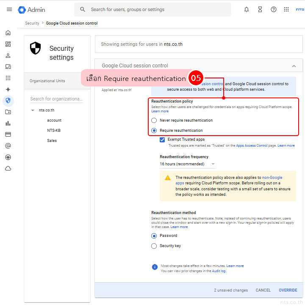305x306 pixels.
Task: Collapse Google Cloud session control section
Action: pos(294,66)
